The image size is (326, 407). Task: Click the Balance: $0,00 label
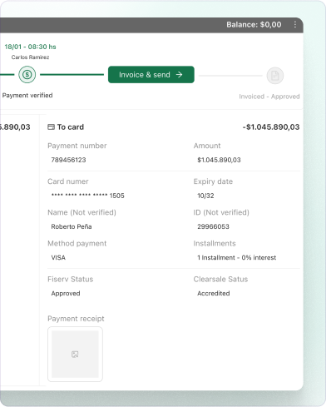[254, 25]
